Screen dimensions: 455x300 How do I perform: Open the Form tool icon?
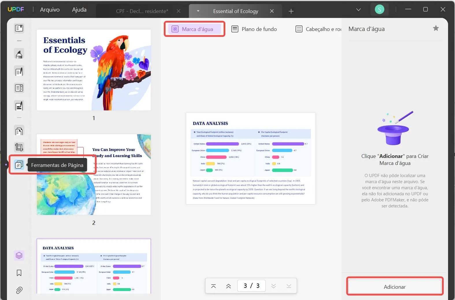[19, 88]
